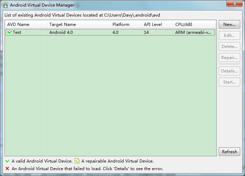Click 'A repairable Android Virtual Device.' text

point(117,161)
